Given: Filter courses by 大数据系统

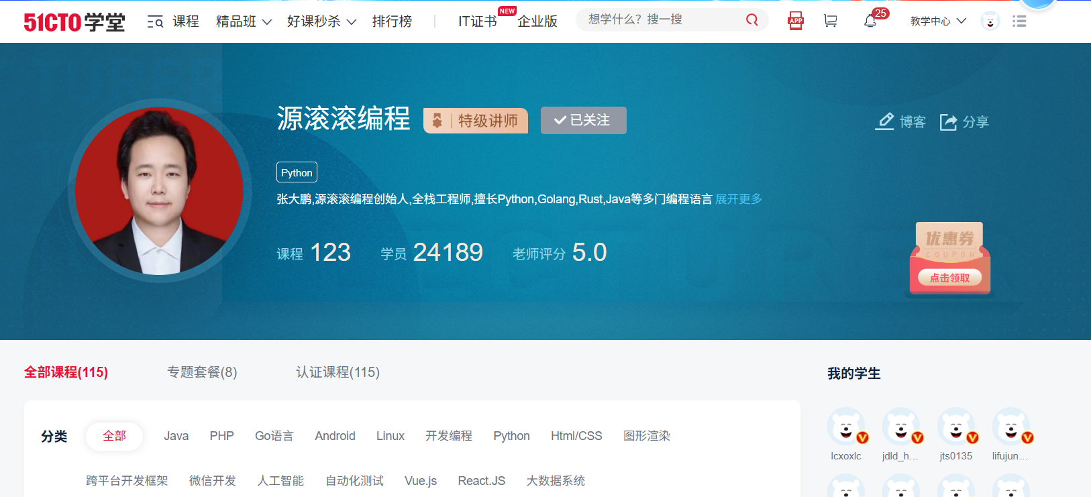Looking at the screenshot, I should (556, 481).
